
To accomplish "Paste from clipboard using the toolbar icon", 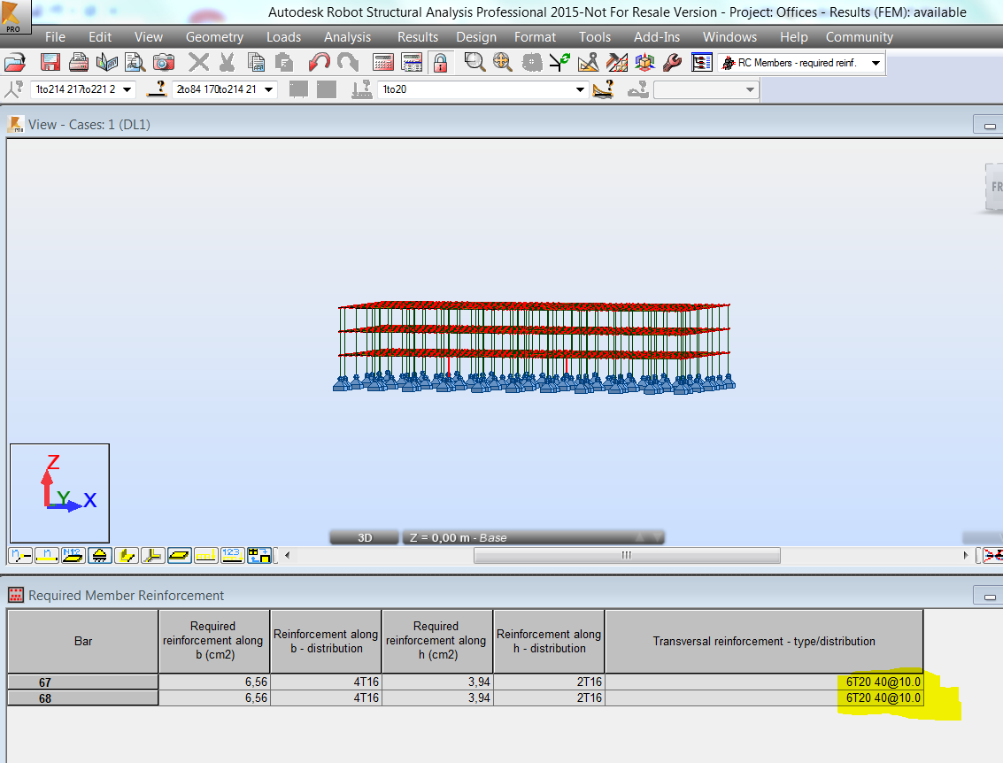I will click(x=285, y=62).
